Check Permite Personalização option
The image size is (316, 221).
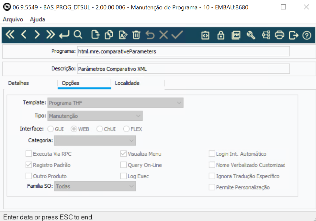pyautogui.click(x=212, y=187)
